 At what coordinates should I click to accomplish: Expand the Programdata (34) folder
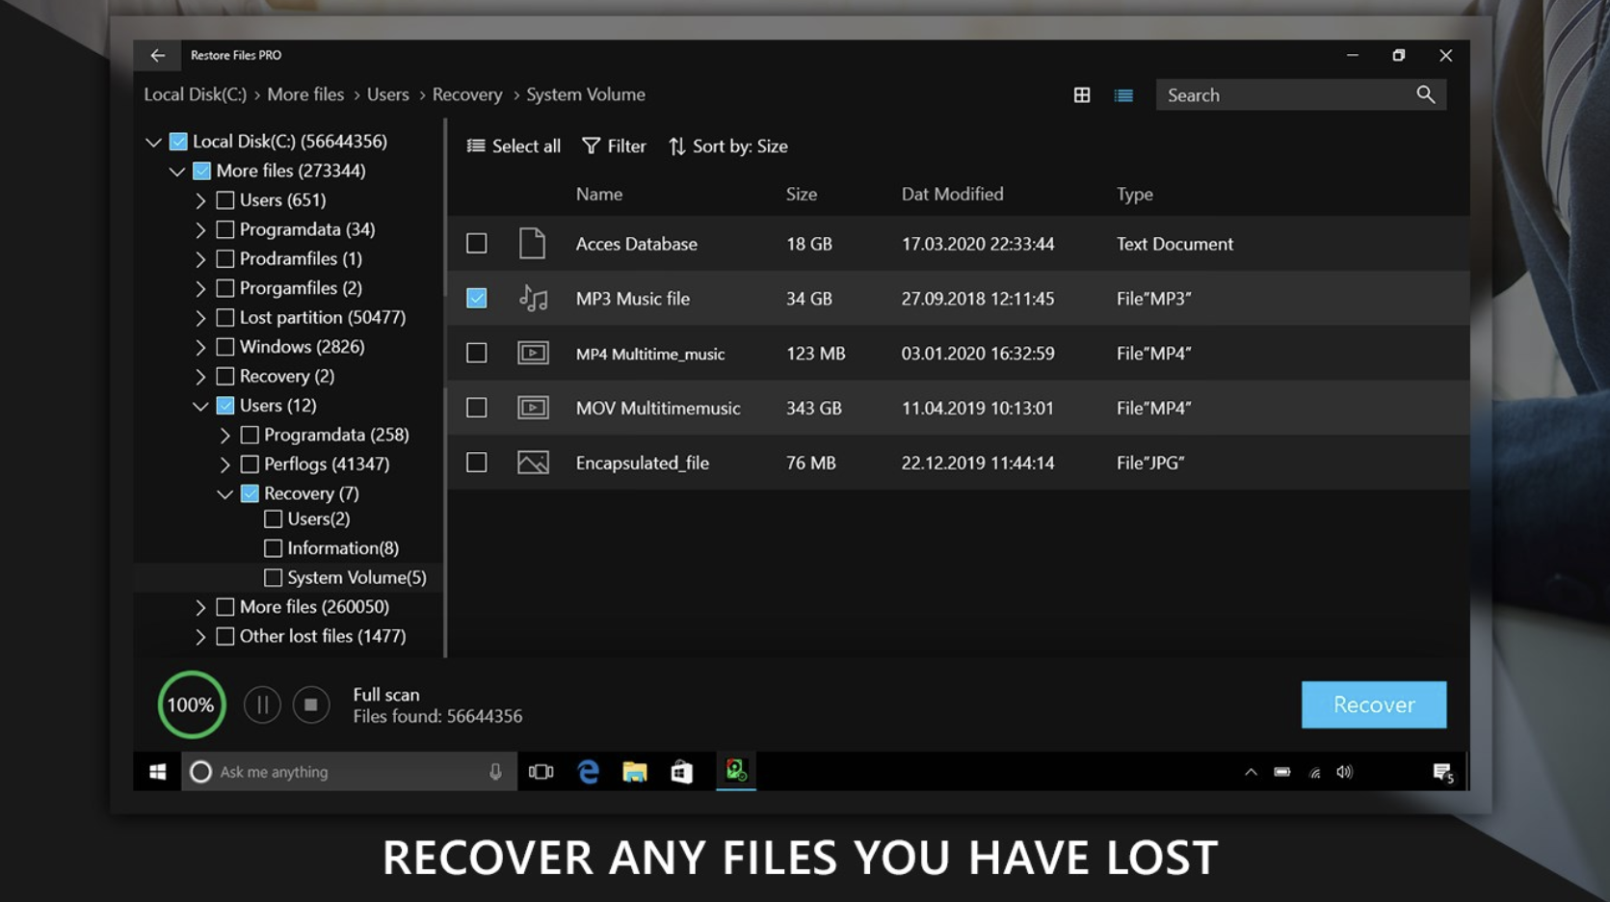[x=200, y=230]
